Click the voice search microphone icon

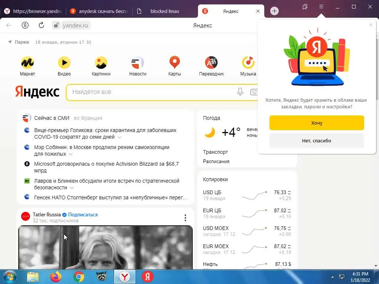coord(240,92)
